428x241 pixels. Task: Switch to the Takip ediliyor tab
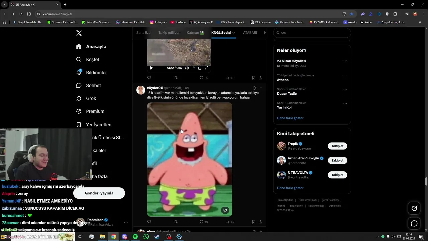click(169, 33)
